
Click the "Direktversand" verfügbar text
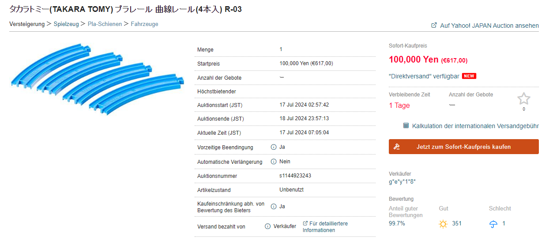tap(423, 76)
